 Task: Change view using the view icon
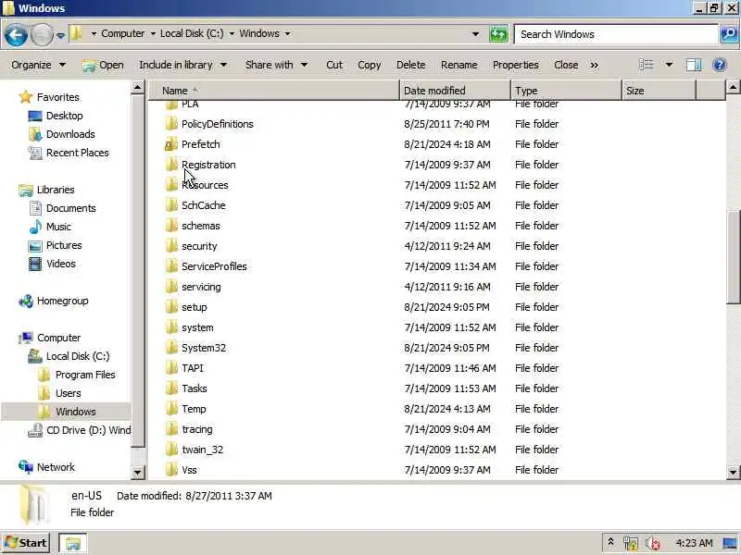coord(646,65)
